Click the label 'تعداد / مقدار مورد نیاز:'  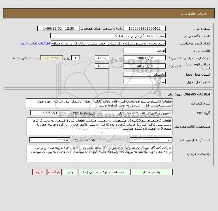(x=194, y=140)
